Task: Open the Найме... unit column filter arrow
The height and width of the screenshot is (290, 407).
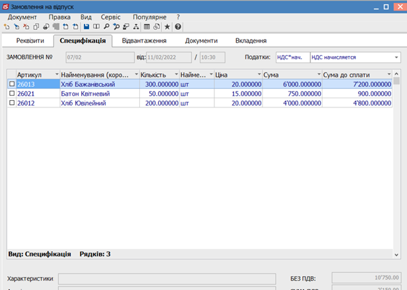Action: pos(211,74)
